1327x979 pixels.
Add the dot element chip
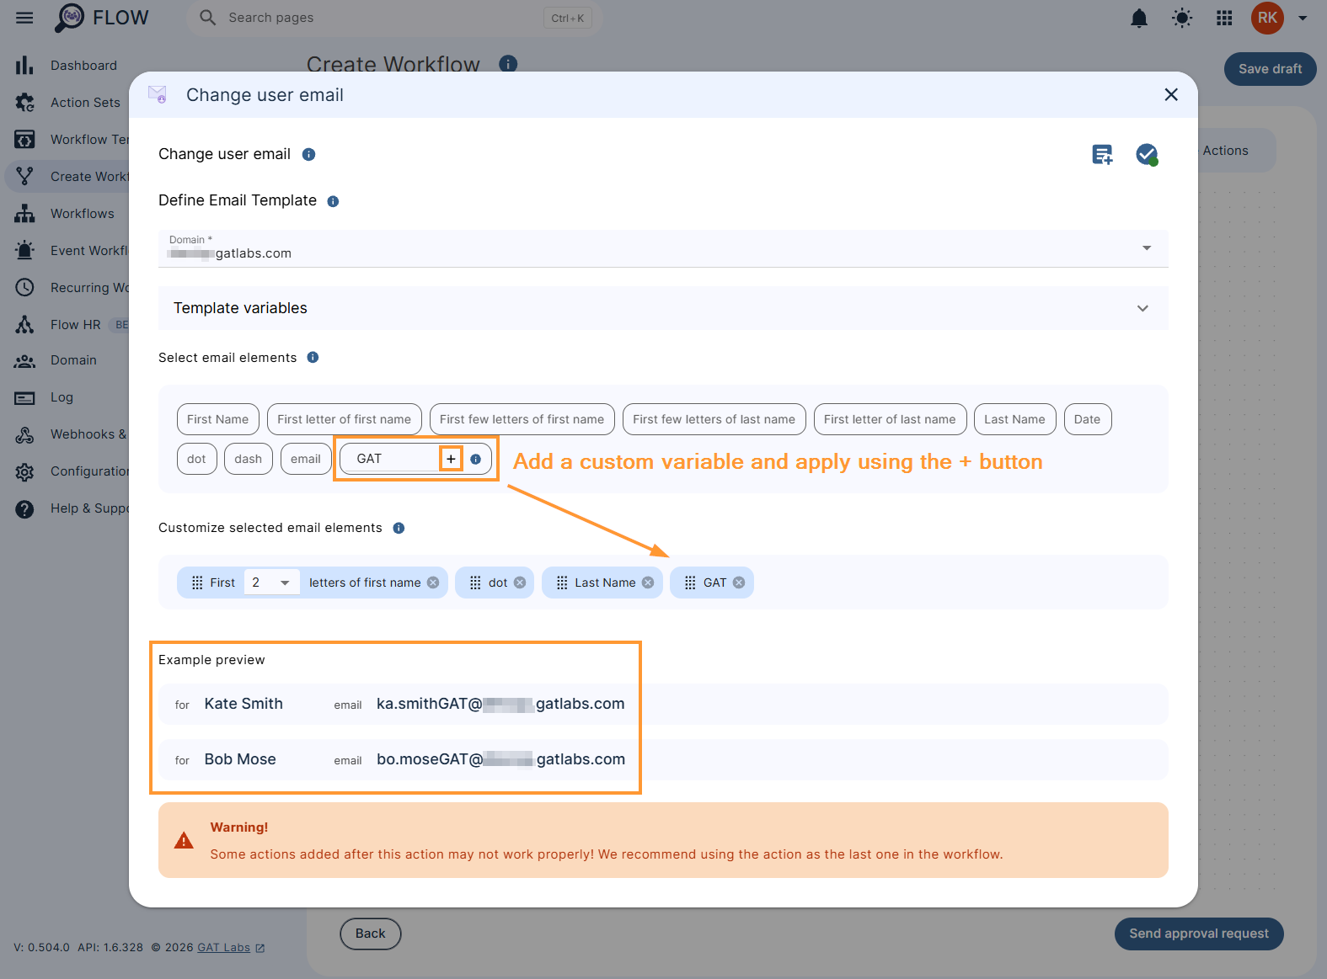pos(196,459)
